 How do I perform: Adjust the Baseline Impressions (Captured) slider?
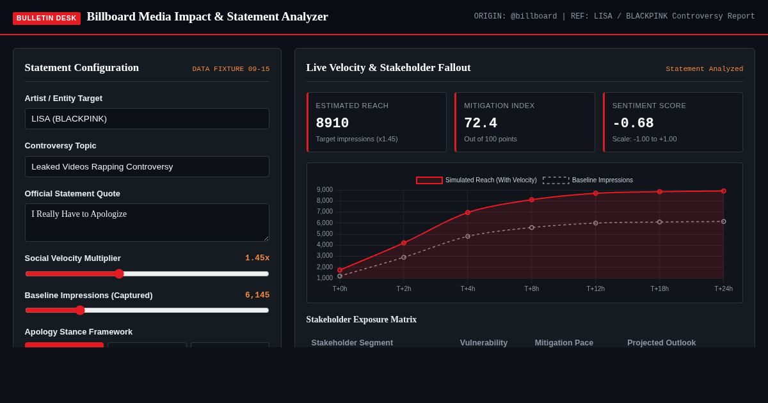tap(147, 310)
